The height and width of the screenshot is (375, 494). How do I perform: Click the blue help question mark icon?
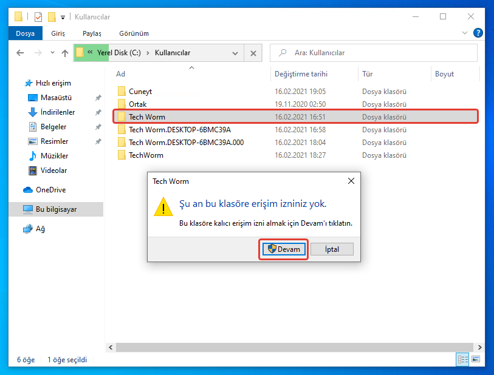click(479, 33)
